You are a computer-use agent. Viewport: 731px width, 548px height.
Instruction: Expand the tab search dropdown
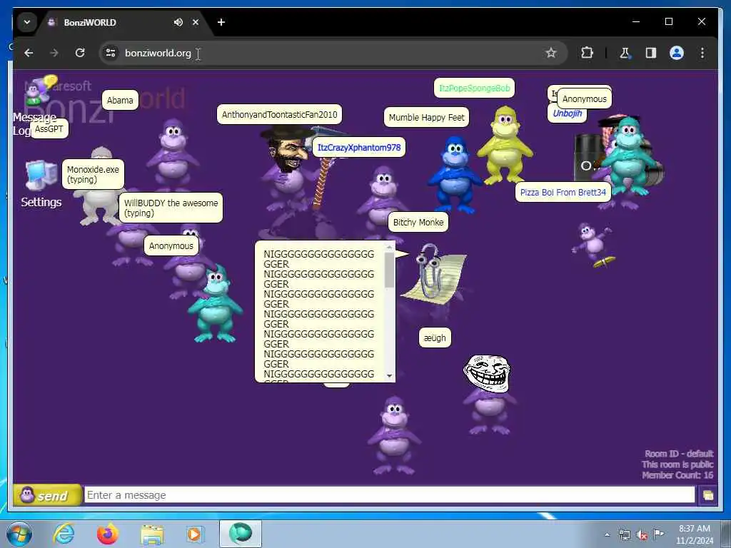[x=27, y=22]
